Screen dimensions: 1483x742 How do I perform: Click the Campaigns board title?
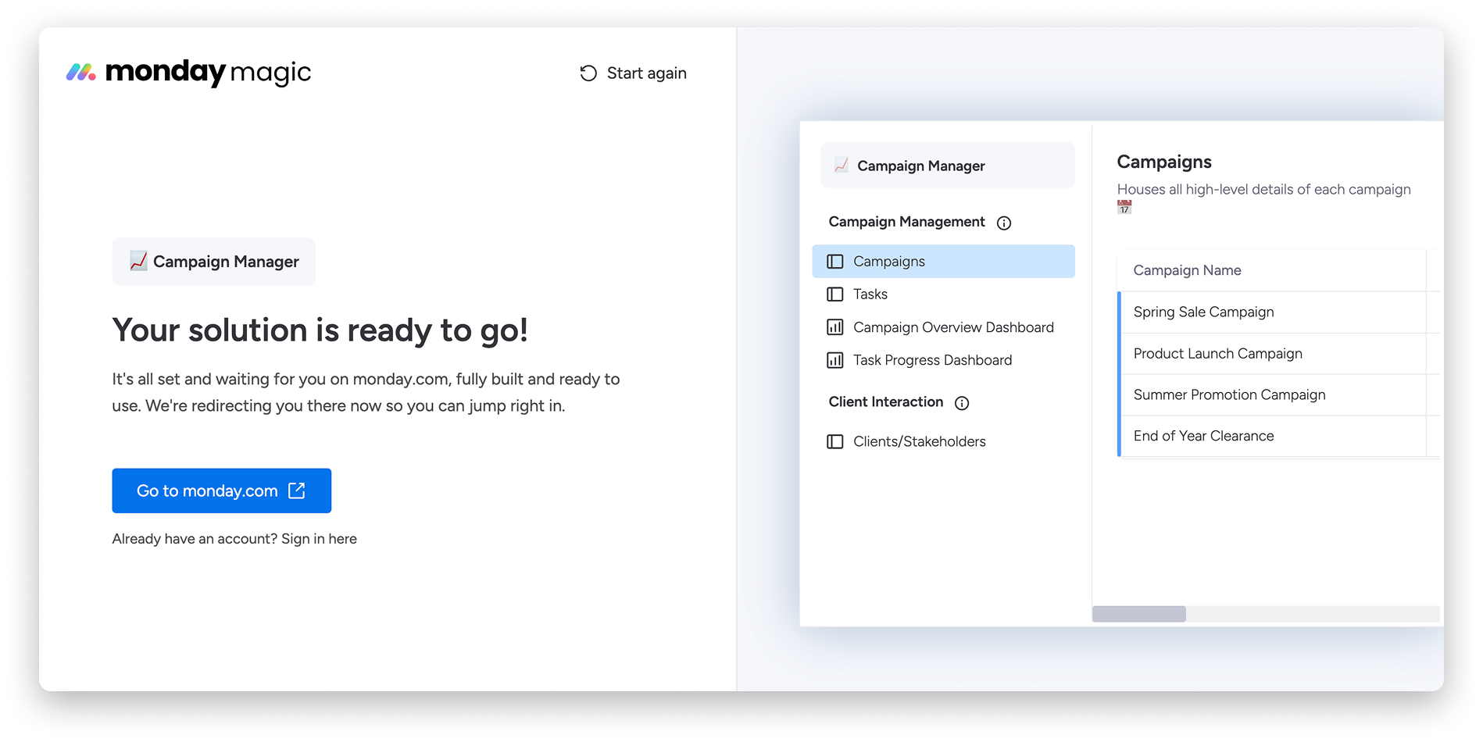coord(1164,162)
